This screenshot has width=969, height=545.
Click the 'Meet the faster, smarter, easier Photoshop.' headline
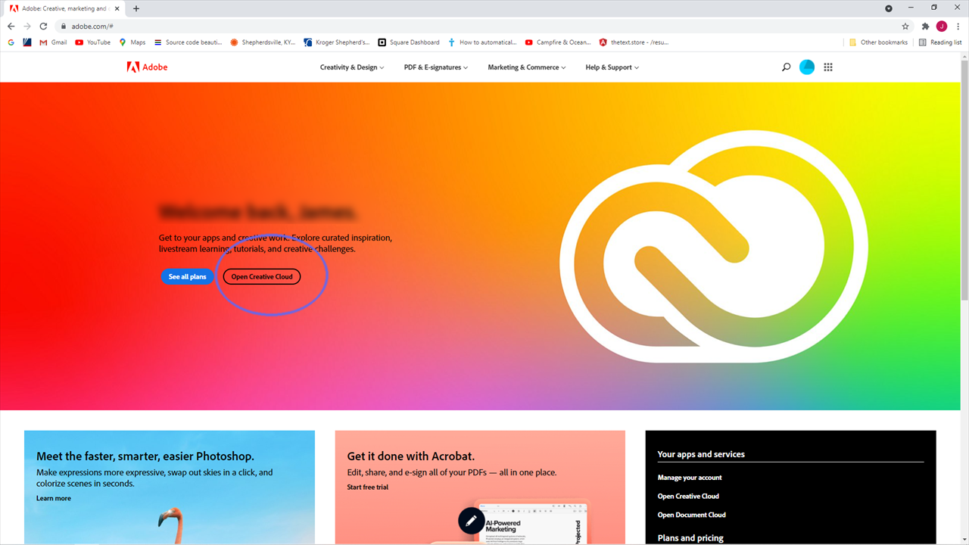click(x=145, y=456)
